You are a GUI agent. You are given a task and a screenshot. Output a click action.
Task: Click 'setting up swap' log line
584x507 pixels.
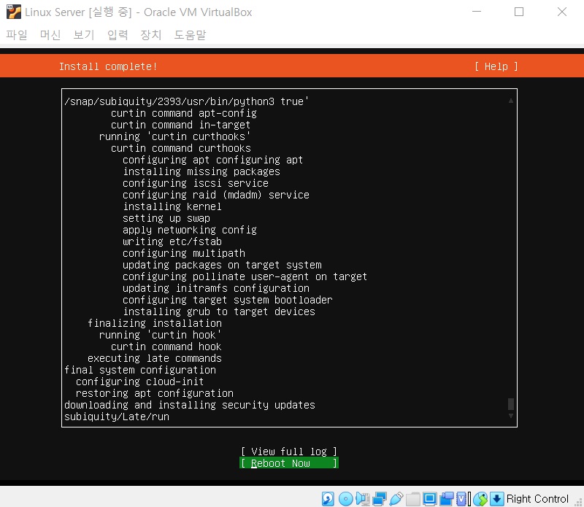click(x=166, y=218)
